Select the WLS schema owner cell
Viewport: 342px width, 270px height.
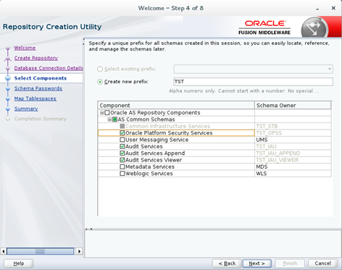(x=293, y=174)
